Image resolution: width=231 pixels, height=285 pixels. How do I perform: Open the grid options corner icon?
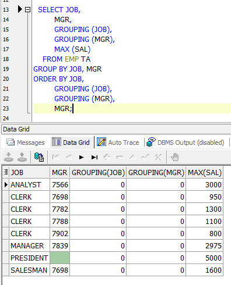(x=6, y=172)
